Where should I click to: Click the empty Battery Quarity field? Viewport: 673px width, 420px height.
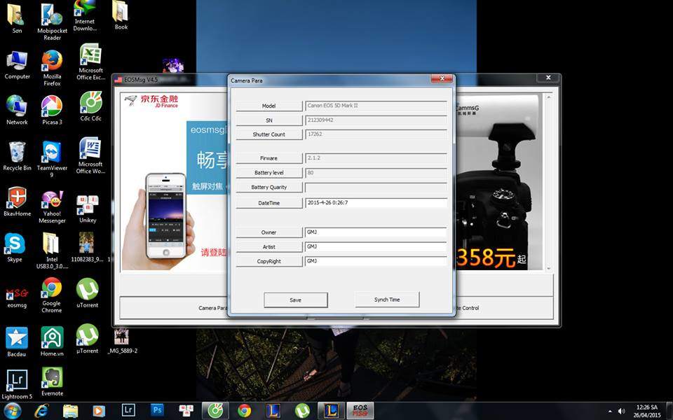click(x=376, y=188)
